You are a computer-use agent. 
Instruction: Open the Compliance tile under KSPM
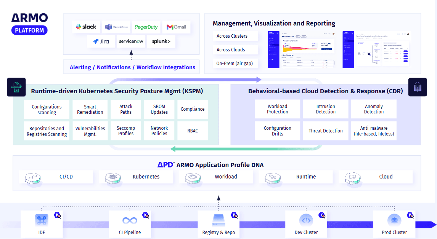tap(193, 109)
